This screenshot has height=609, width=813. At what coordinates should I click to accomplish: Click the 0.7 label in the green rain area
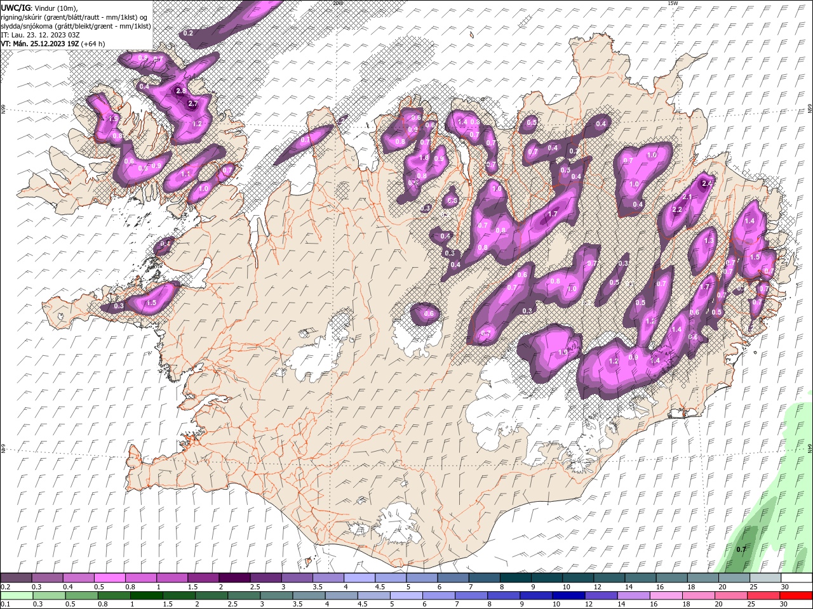741,549
